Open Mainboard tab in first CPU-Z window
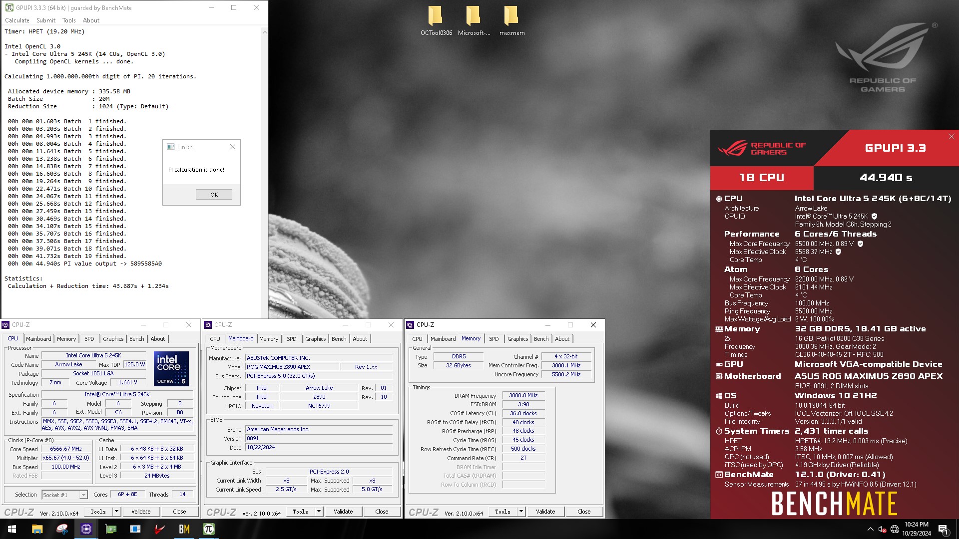Screen dimensions: 959x539 click(x=38, y=339)
